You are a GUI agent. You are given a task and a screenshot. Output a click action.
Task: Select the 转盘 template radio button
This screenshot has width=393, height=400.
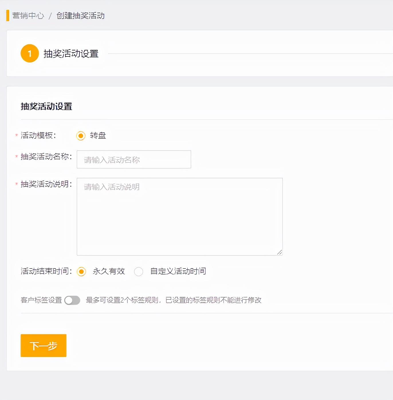80,136
